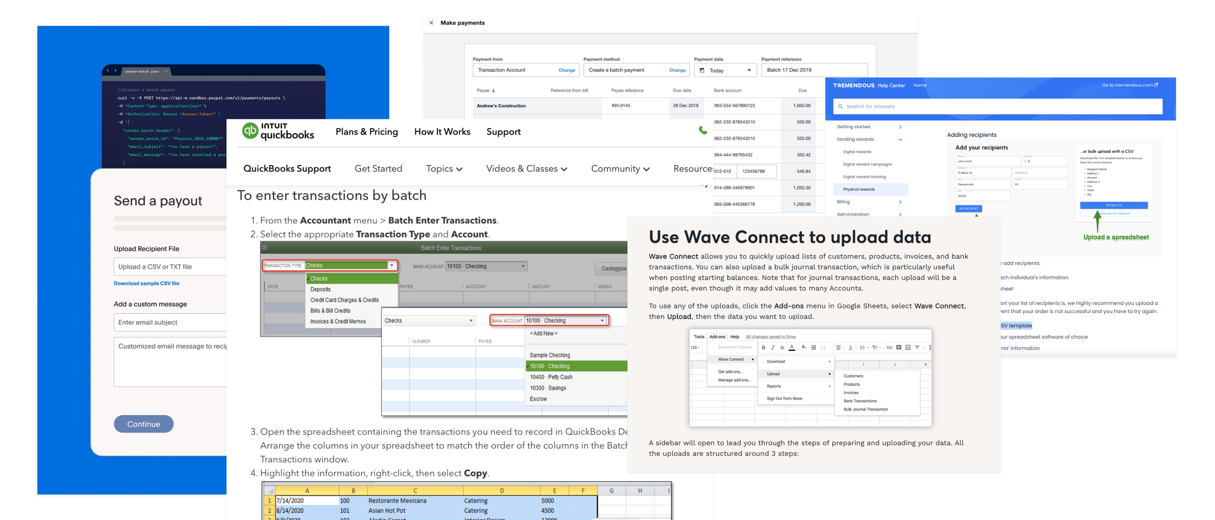The width and height of the screenshot is (1215, 520).
Task: Click the Strikethrough icon in Sheets toolbar
Action: click(782, 348)
